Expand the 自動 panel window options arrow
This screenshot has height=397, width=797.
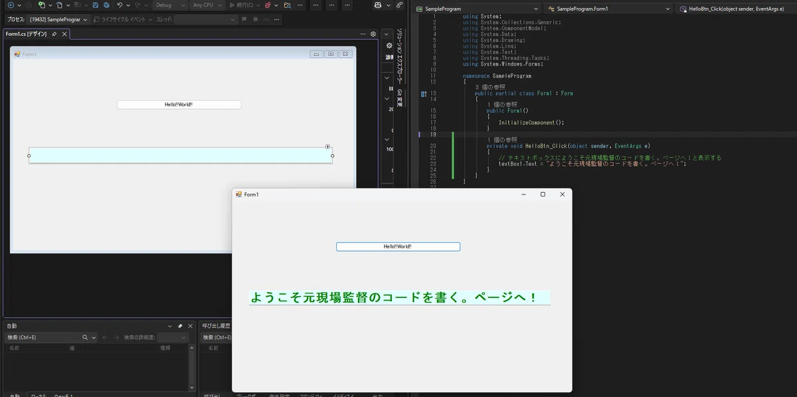point(169,326)
